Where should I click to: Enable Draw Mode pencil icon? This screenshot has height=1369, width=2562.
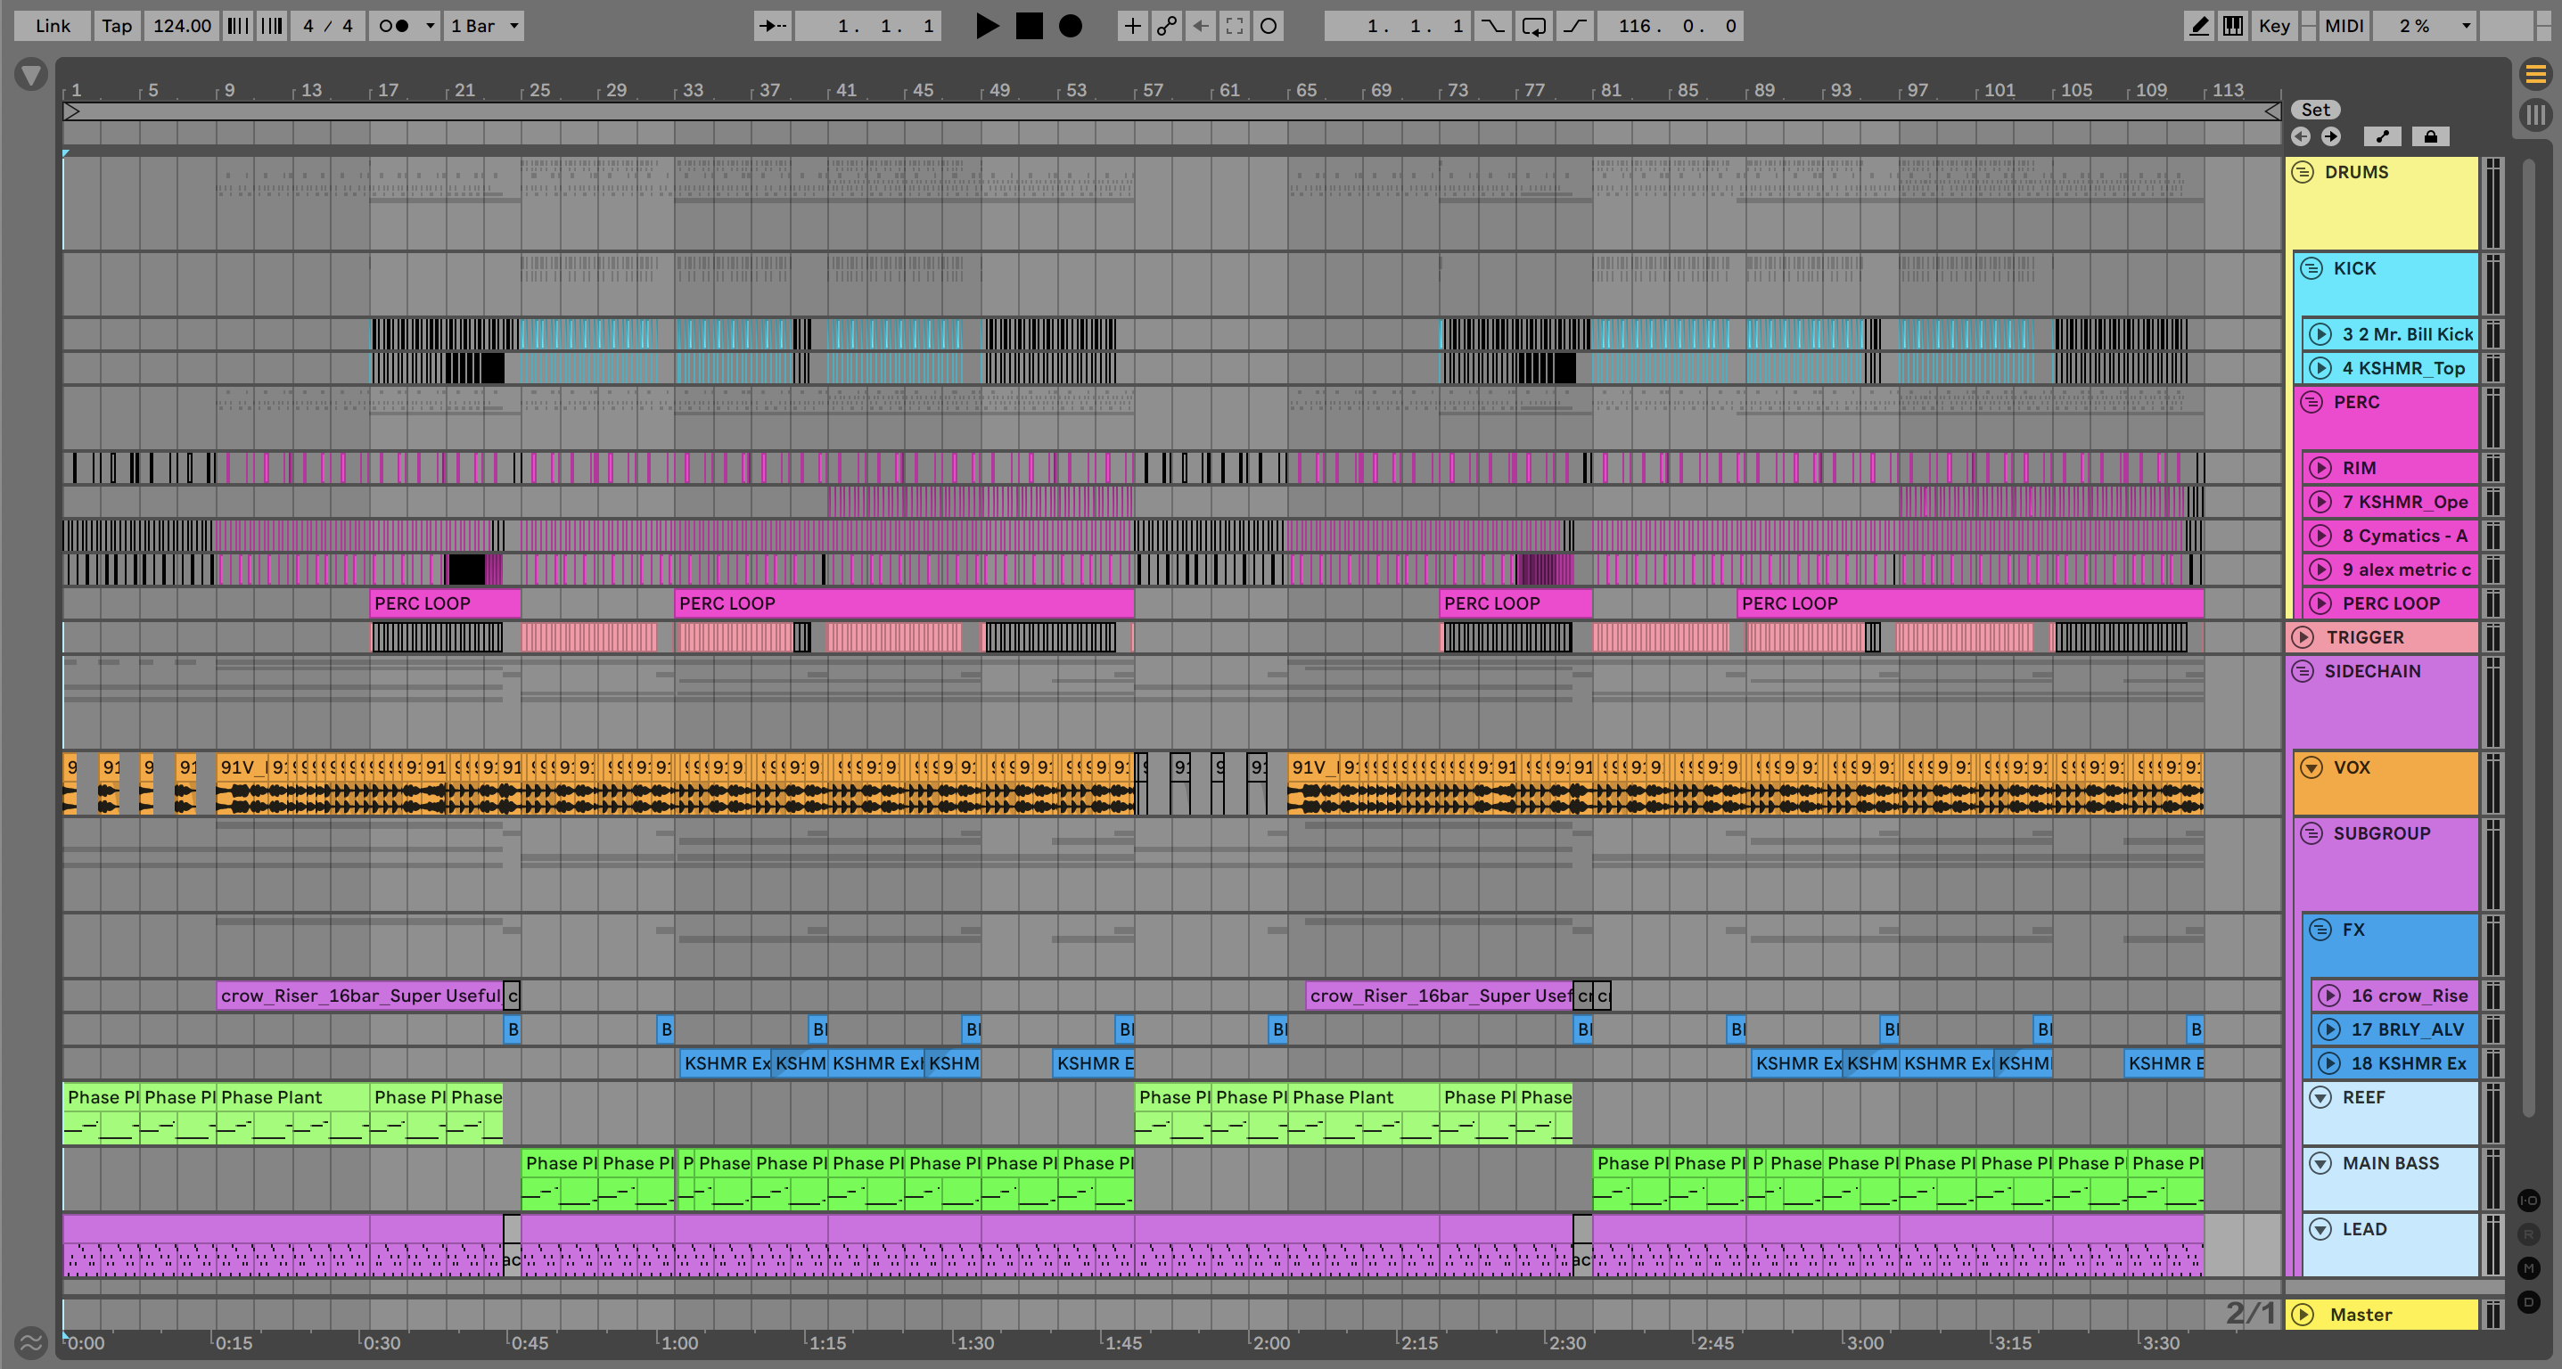point(2199,26)
